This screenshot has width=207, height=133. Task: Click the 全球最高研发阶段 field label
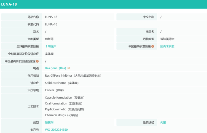(x=28, y=46)
